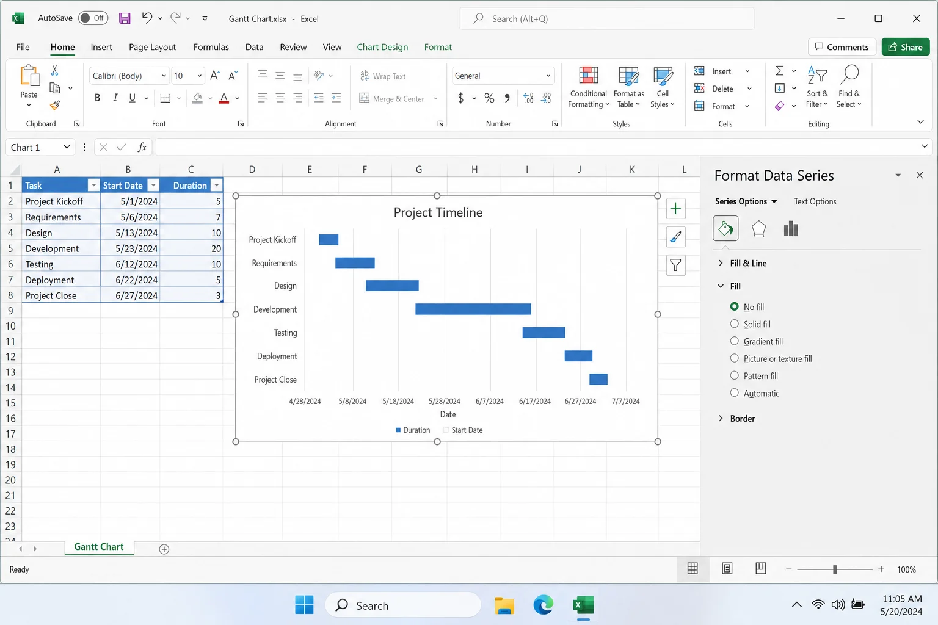This screenshot has height=625, width=938.
Task: Toggle the AutoSave switch
Action: (93, 18)
